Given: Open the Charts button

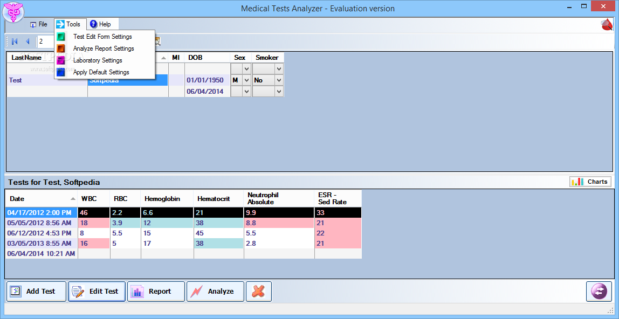Looking at the screenshot, I should coord(590,182).
